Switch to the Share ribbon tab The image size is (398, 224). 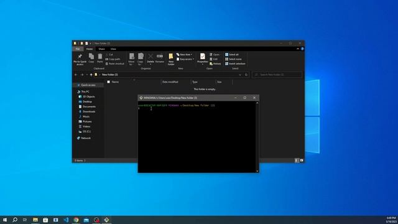click(101, 49)
